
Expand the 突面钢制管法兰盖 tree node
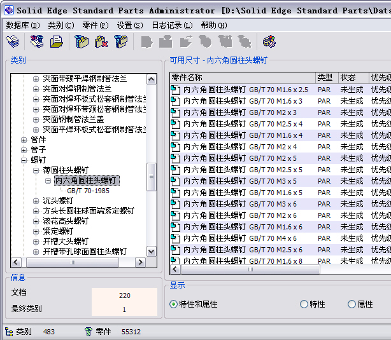tap(36, 119)
